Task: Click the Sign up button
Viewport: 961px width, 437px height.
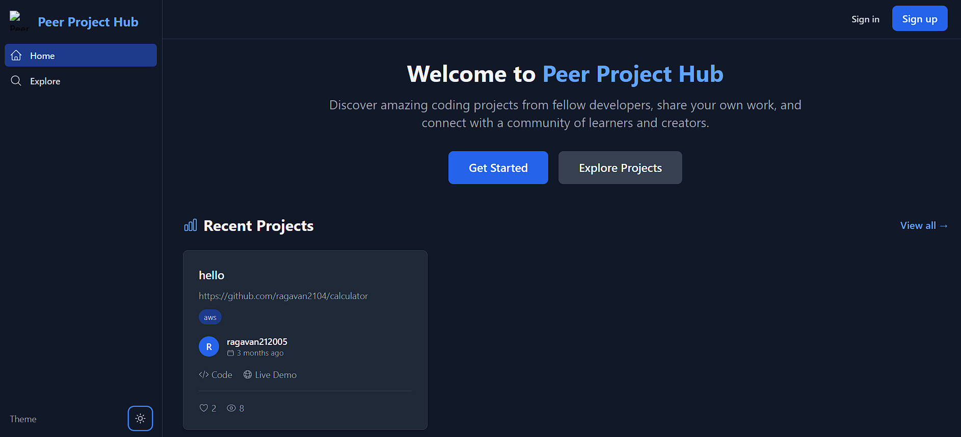Action: tap(919, 19)
